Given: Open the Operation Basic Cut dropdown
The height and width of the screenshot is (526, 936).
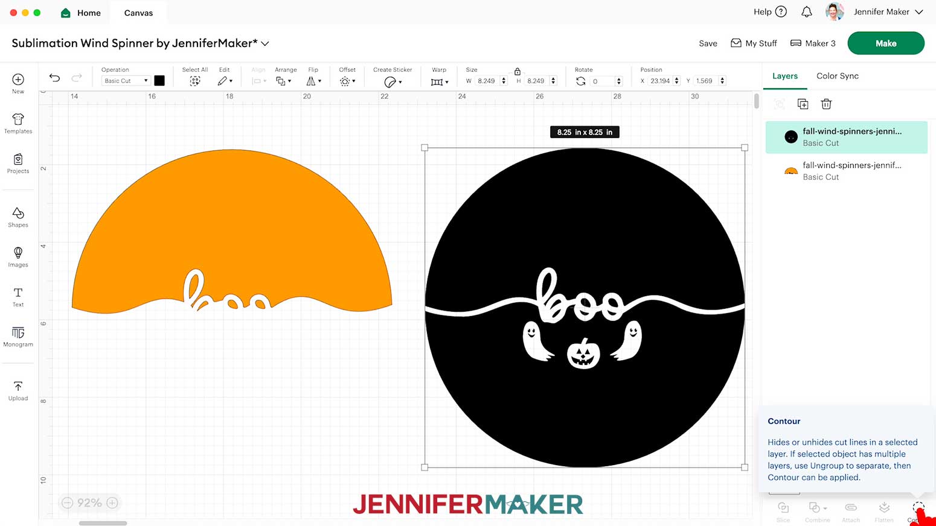Looking at the screenshot, I should pyautogui.click(x=126, y=80).
